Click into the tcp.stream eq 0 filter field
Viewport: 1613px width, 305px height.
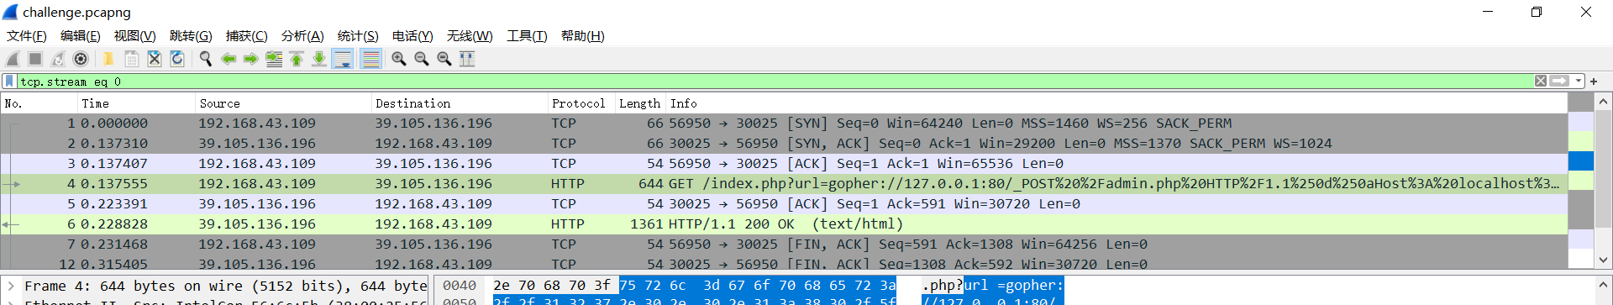coord(775,82)
